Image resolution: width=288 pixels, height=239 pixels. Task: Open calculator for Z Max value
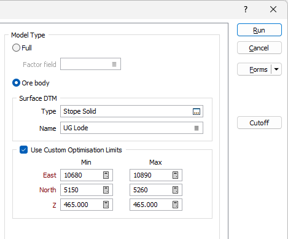point(175,205)
